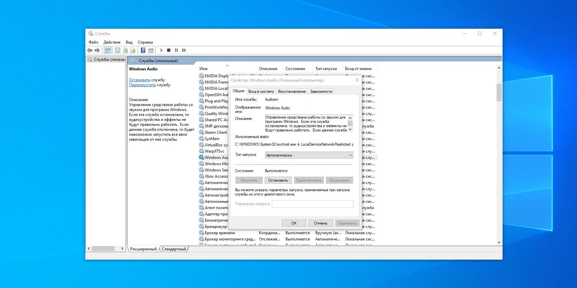Click the description box scroll-down arrow
The width and height of the screenshot is (577, 288).
[x=350, y=129]
